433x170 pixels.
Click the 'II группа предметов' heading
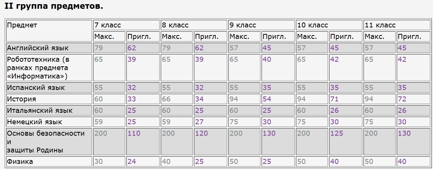tap(53, 6)
